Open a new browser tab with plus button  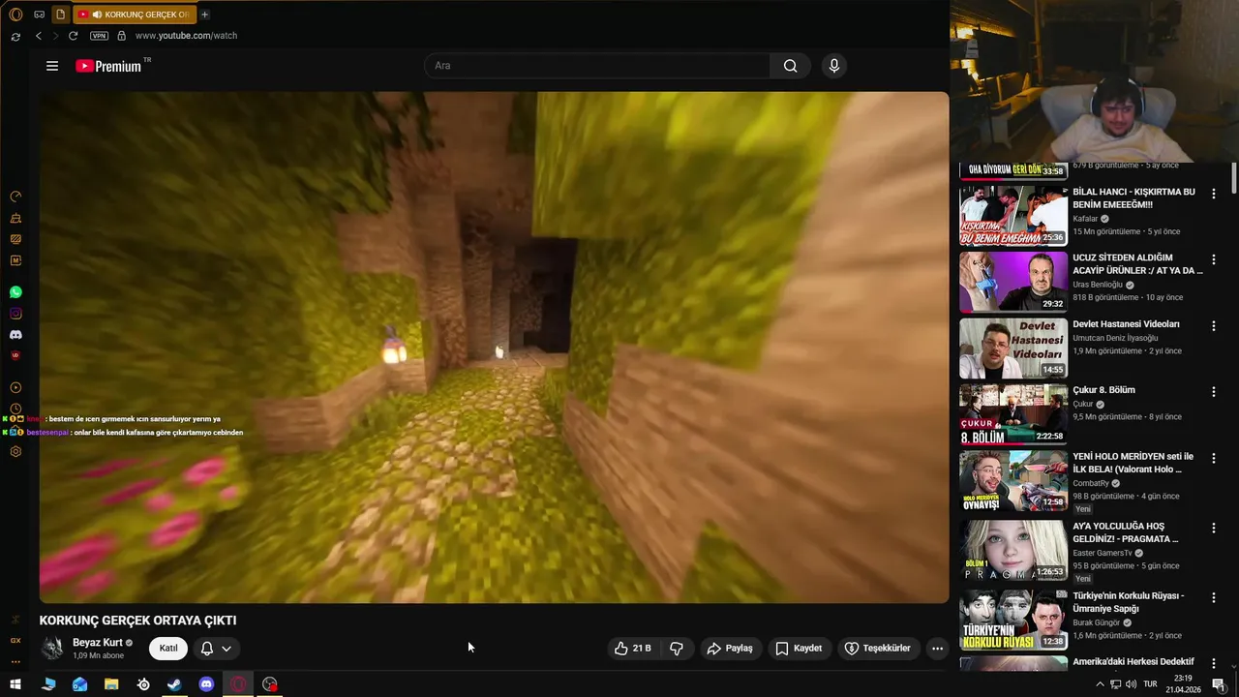(x=204, y=15)
